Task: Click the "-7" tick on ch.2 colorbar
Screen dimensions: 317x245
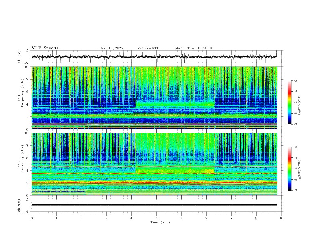Action: (295, 191)
